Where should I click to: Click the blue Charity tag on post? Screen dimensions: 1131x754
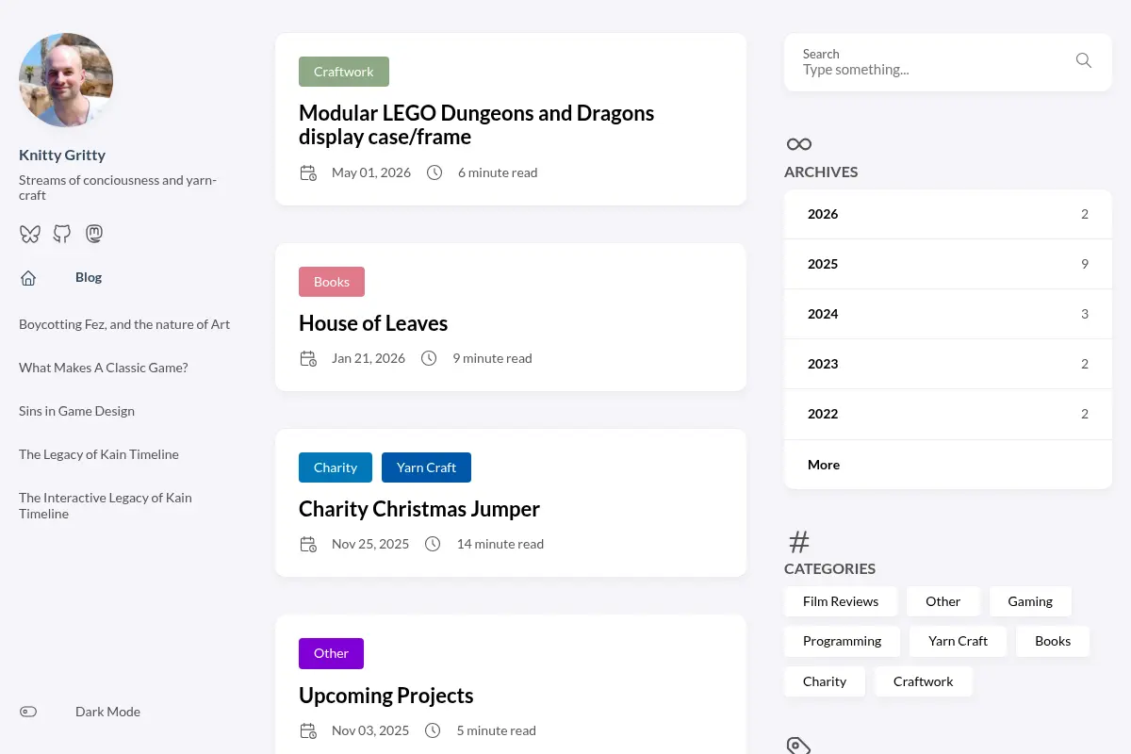[x=336, y=467]
